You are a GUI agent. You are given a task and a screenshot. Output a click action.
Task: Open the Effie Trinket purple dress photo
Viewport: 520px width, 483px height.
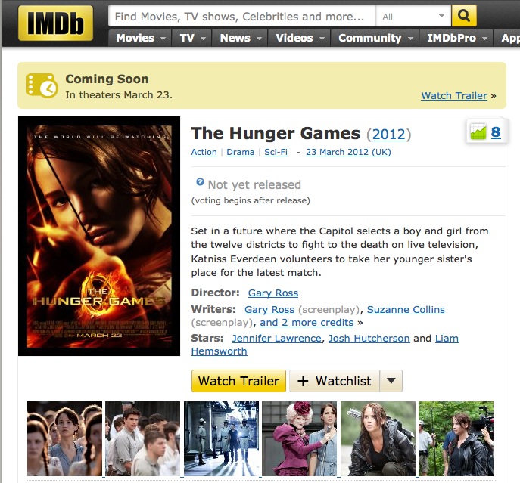[300, 438]
